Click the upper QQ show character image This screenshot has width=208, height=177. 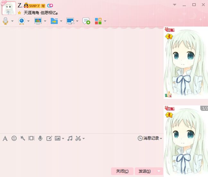186,63
